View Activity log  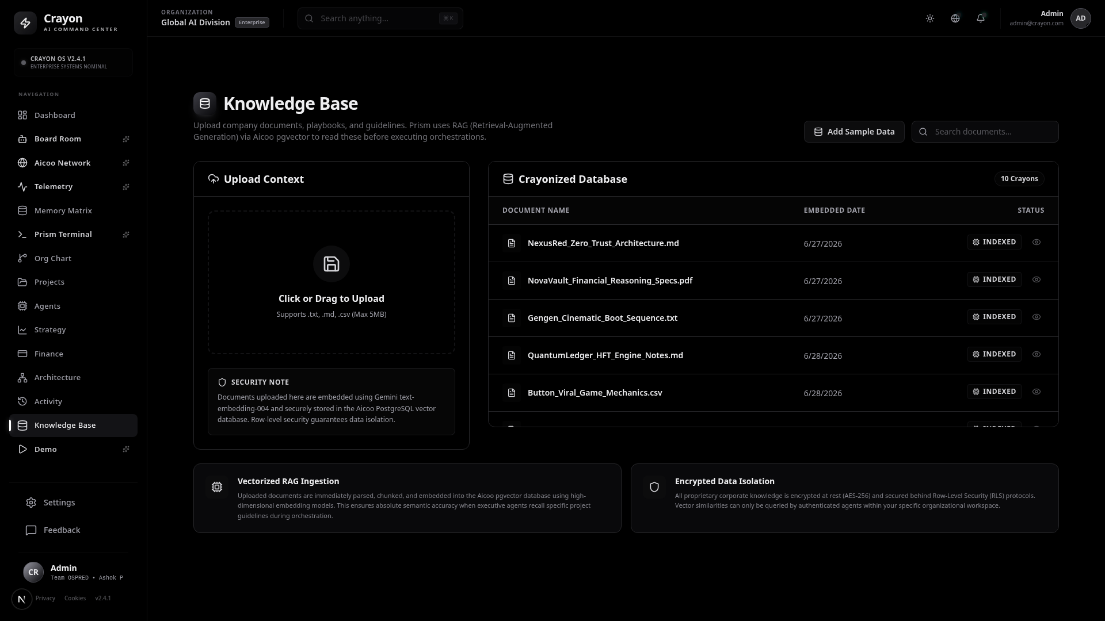pos(73,402)
